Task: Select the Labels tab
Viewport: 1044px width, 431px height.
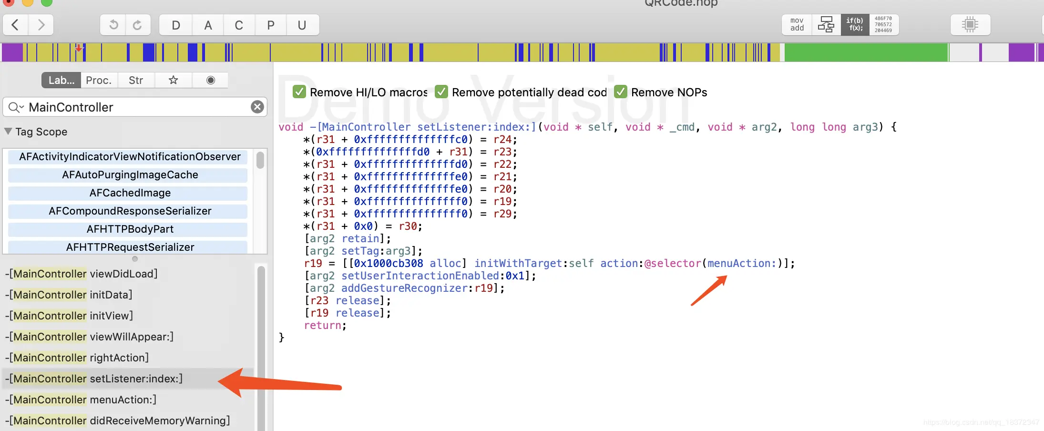Action: 61,80
